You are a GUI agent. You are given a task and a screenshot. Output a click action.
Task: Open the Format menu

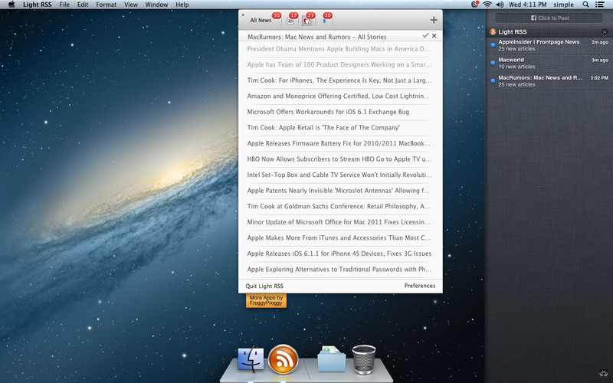(106, 5)
